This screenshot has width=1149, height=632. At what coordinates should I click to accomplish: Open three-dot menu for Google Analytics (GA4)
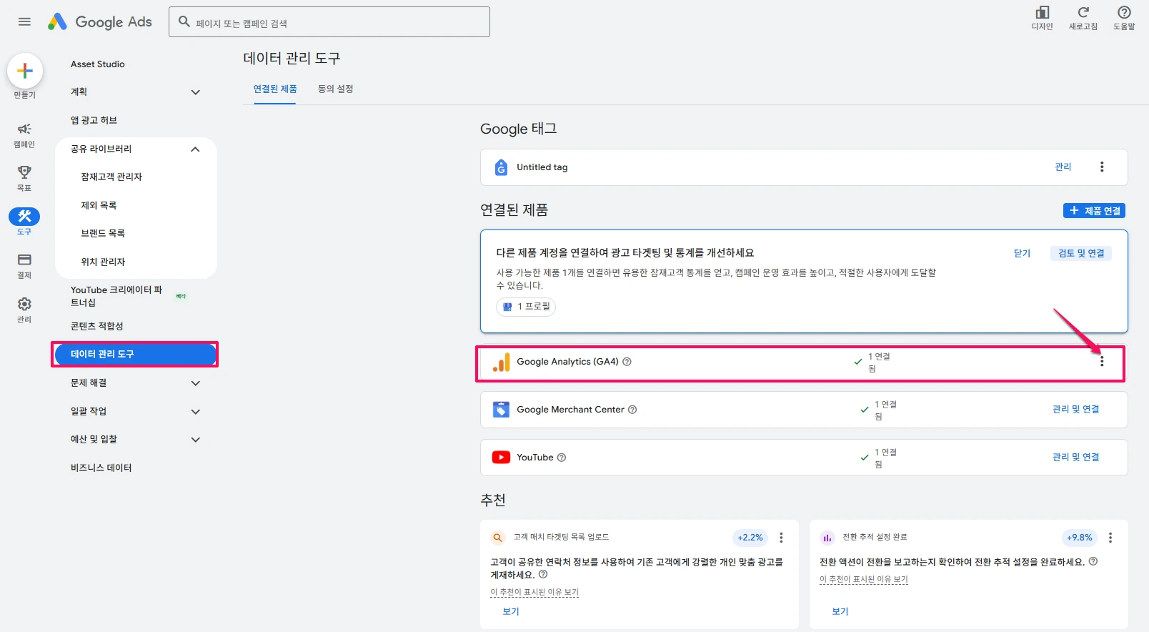1102,361
